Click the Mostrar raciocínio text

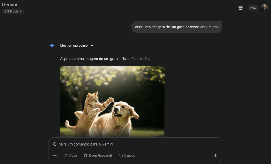click(73, 46)
